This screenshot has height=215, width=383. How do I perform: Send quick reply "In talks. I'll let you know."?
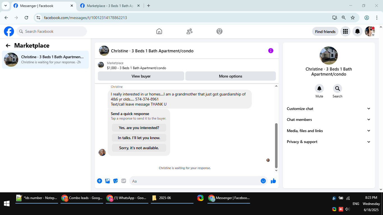[x=139, y=138]
